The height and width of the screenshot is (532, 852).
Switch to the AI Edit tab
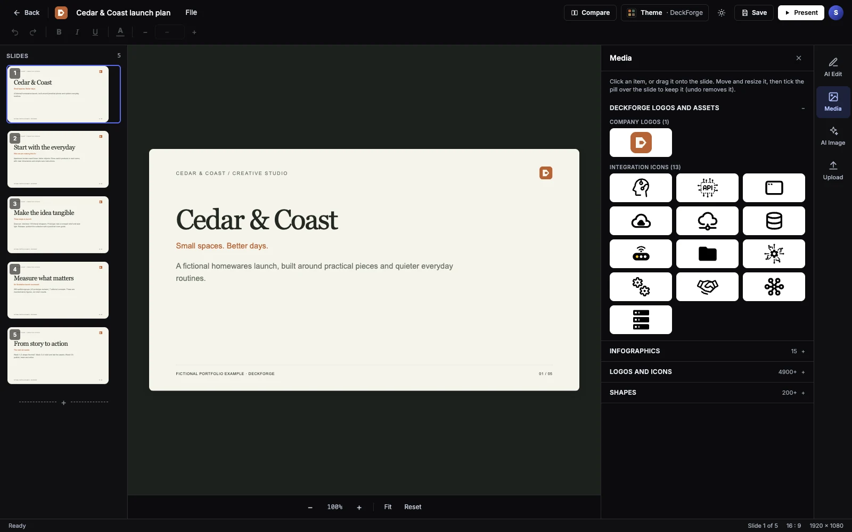tap(833, 68)
